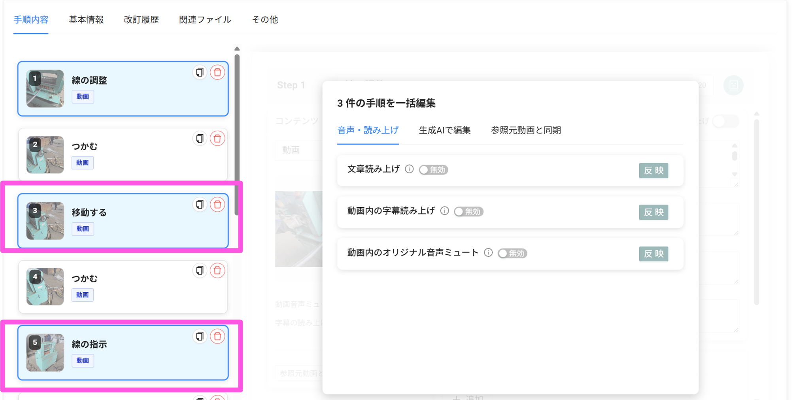793x400 pixels.
Task: Enable the 文章読み上げ toggle
Action: [x=433, y=170]
